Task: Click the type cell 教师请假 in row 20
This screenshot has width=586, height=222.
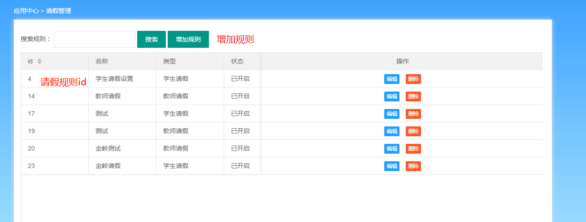Action: pos(190,148)
